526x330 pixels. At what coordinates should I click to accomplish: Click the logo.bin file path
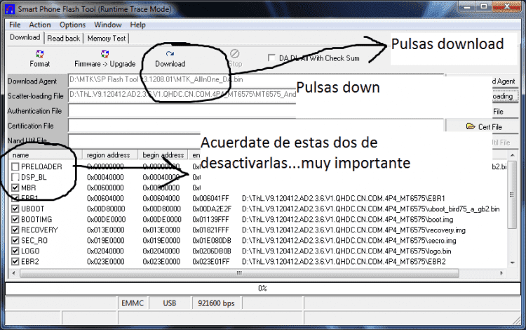346,251
